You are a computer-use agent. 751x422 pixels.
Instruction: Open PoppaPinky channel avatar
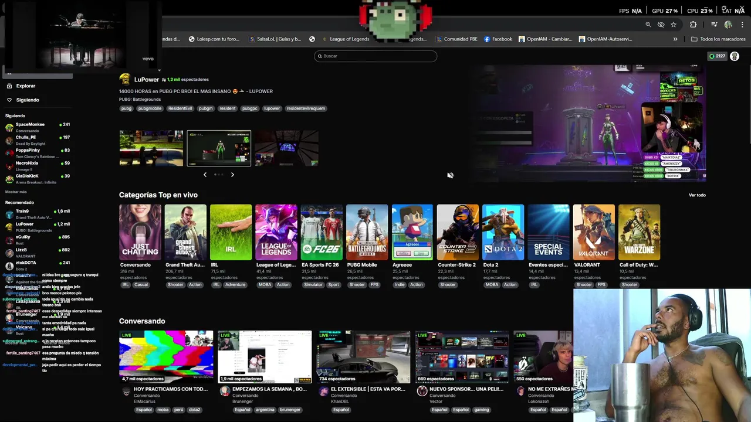[x=9, y=153]
